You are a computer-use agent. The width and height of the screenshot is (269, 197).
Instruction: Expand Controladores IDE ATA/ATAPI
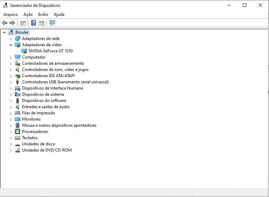[11, 76]
